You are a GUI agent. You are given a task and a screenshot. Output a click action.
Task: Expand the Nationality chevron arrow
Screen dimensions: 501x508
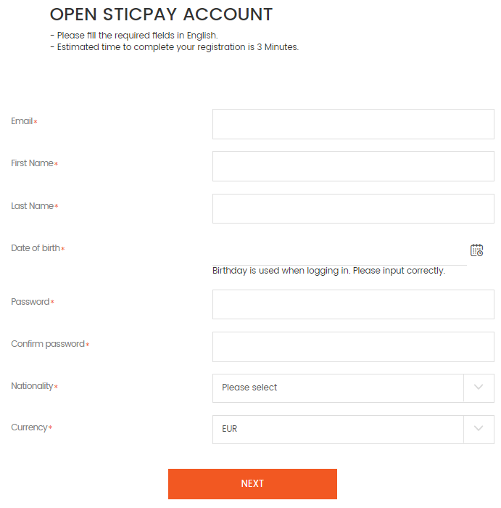479,387
